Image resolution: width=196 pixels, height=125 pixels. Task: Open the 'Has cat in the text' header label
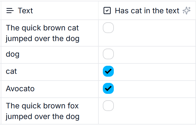(147, 11)
